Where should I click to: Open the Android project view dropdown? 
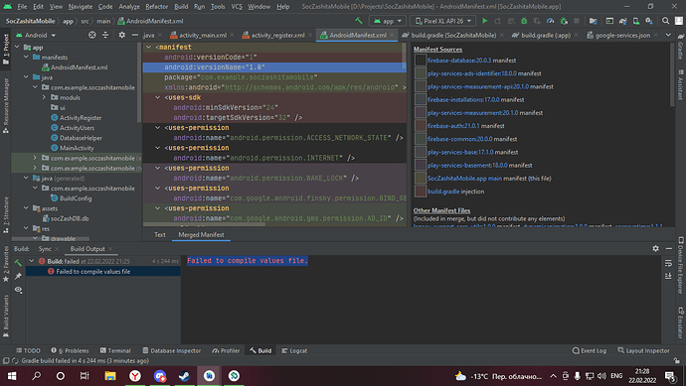pyautogui.click(x=36, y=35)
